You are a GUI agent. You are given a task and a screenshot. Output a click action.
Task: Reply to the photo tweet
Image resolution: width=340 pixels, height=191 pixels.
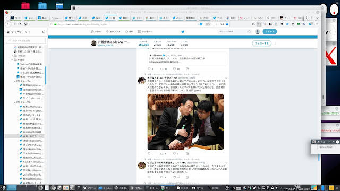[149, 153]
